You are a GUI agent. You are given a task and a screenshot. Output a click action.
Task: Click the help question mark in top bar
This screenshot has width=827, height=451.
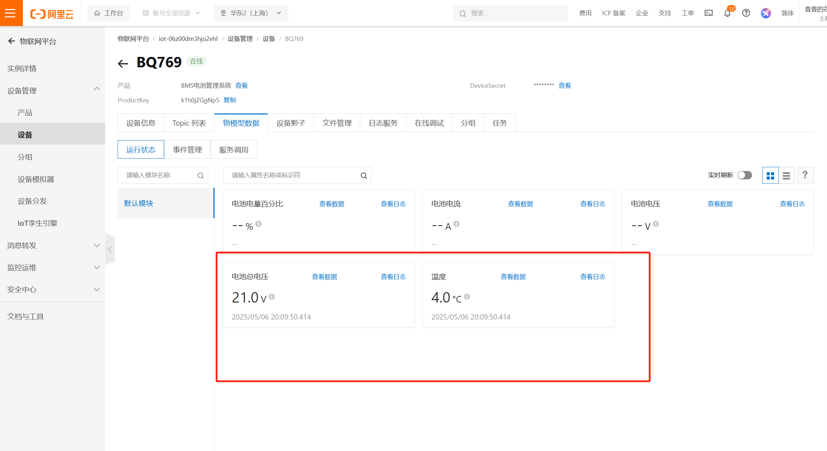[x=746, y=13]
